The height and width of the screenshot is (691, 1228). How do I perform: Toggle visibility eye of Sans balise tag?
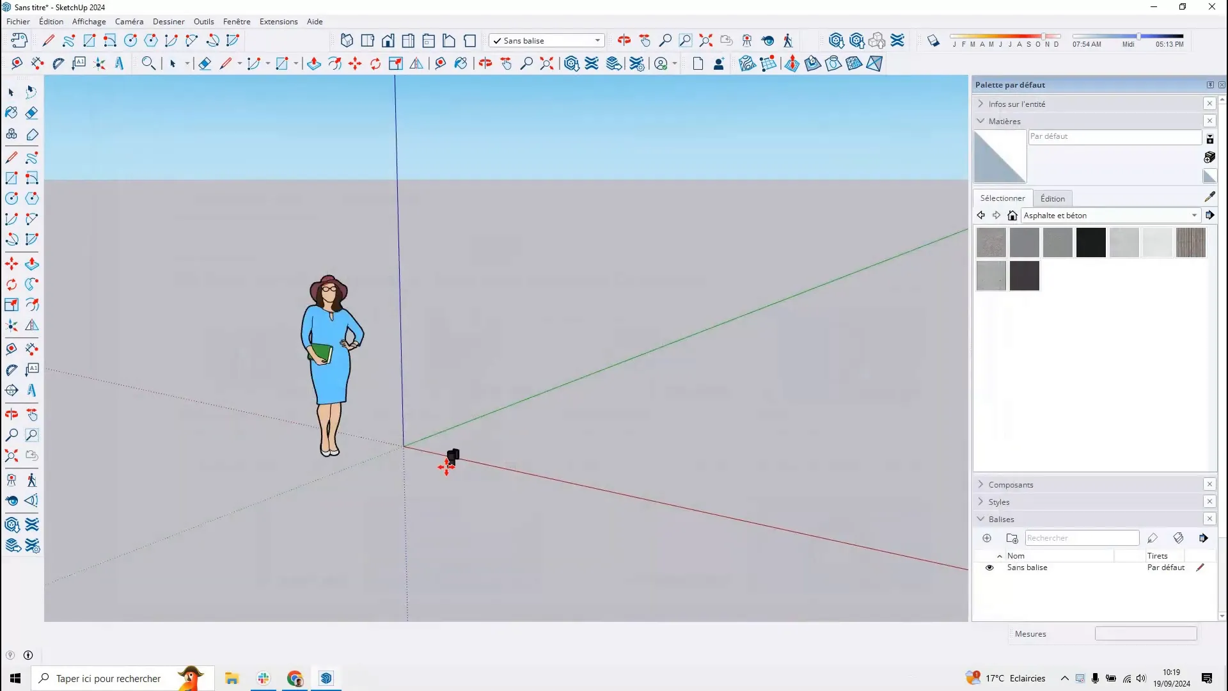point(989,568)
